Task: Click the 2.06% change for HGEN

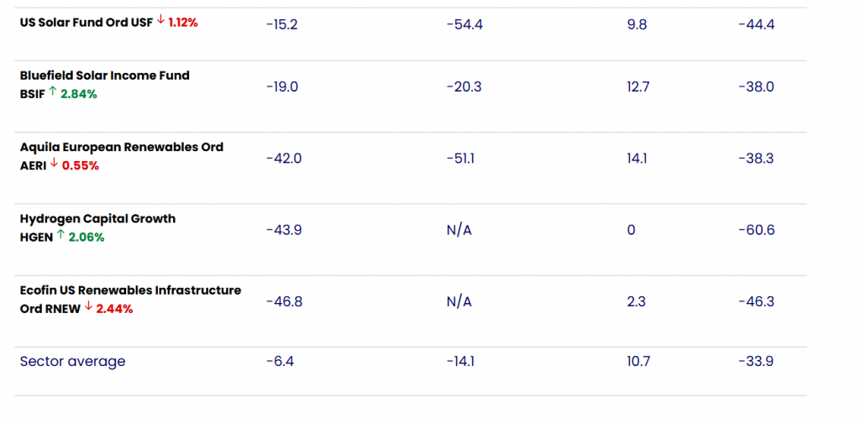Action: tap(86, 237)
